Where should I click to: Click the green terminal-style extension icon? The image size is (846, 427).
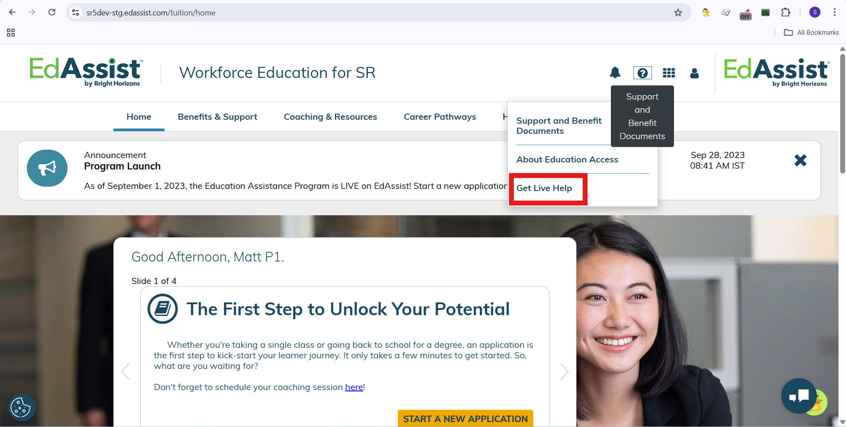click(765, 13)
